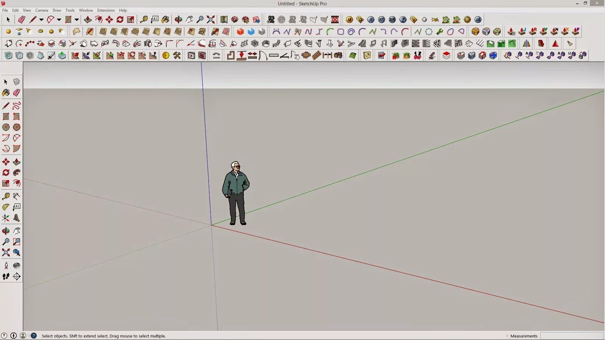605x340 pixels.
Task: Open the Arc tool dropdown arrow
Action: click(x=59, y=20)
